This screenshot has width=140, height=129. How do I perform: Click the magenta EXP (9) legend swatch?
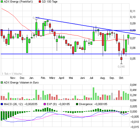pos(45,104)
